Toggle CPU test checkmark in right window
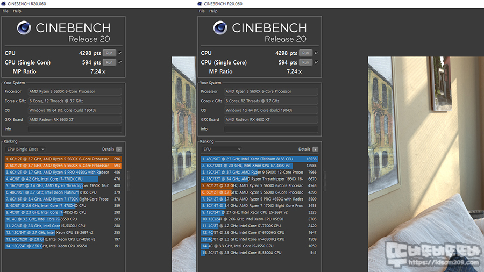The image size is (484, 272). point(316,53)
